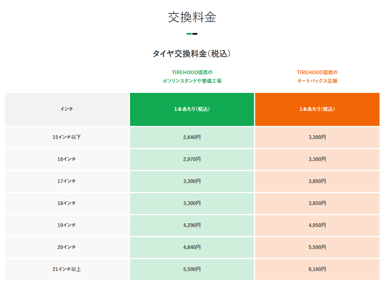
Task: Click the 3,300円 price for 16インチ at オートバックス
Action: coord(317,159)
